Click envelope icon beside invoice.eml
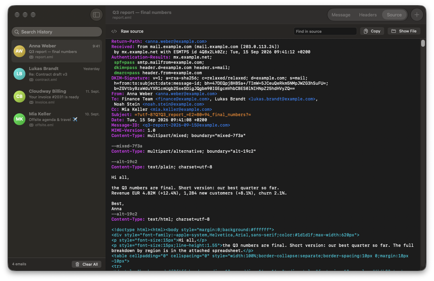434x281 pixels. tap(31, 102)
